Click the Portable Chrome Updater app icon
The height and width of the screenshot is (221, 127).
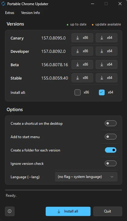click(3, 4)
